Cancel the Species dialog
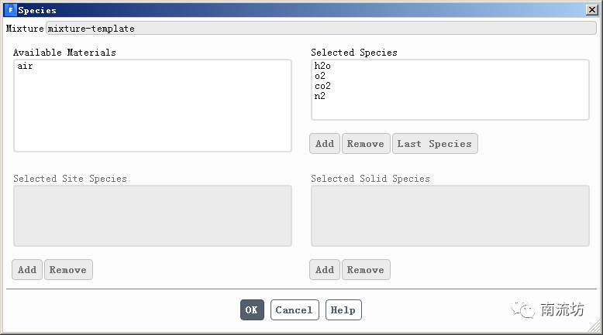Viewport: 603px width, 335px height. pyautogui.click(x=294, y=310)
